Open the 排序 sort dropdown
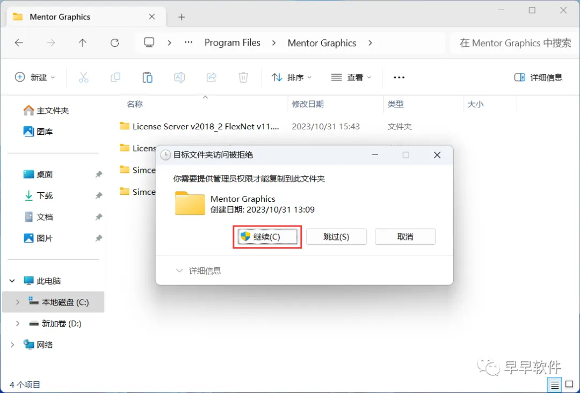Image resolution: width=580 pixels, height=393 pixels. tap(292, 77)
